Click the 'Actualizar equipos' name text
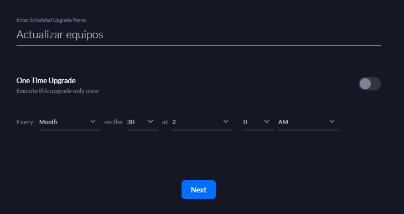This screenshot has width=404, height=214. [x=60, y=34]
